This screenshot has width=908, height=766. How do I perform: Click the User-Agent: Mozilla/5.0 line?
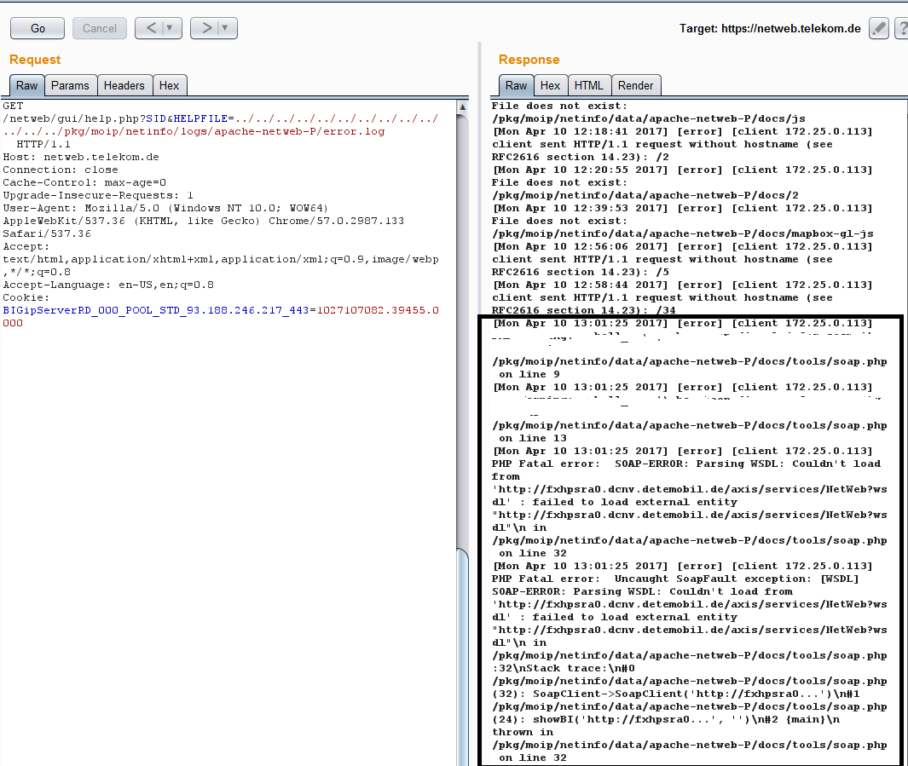[165, 208]
